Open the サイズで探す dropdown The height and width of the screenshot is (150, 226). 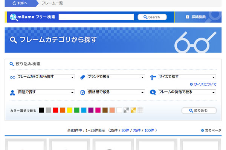[187, 77]
